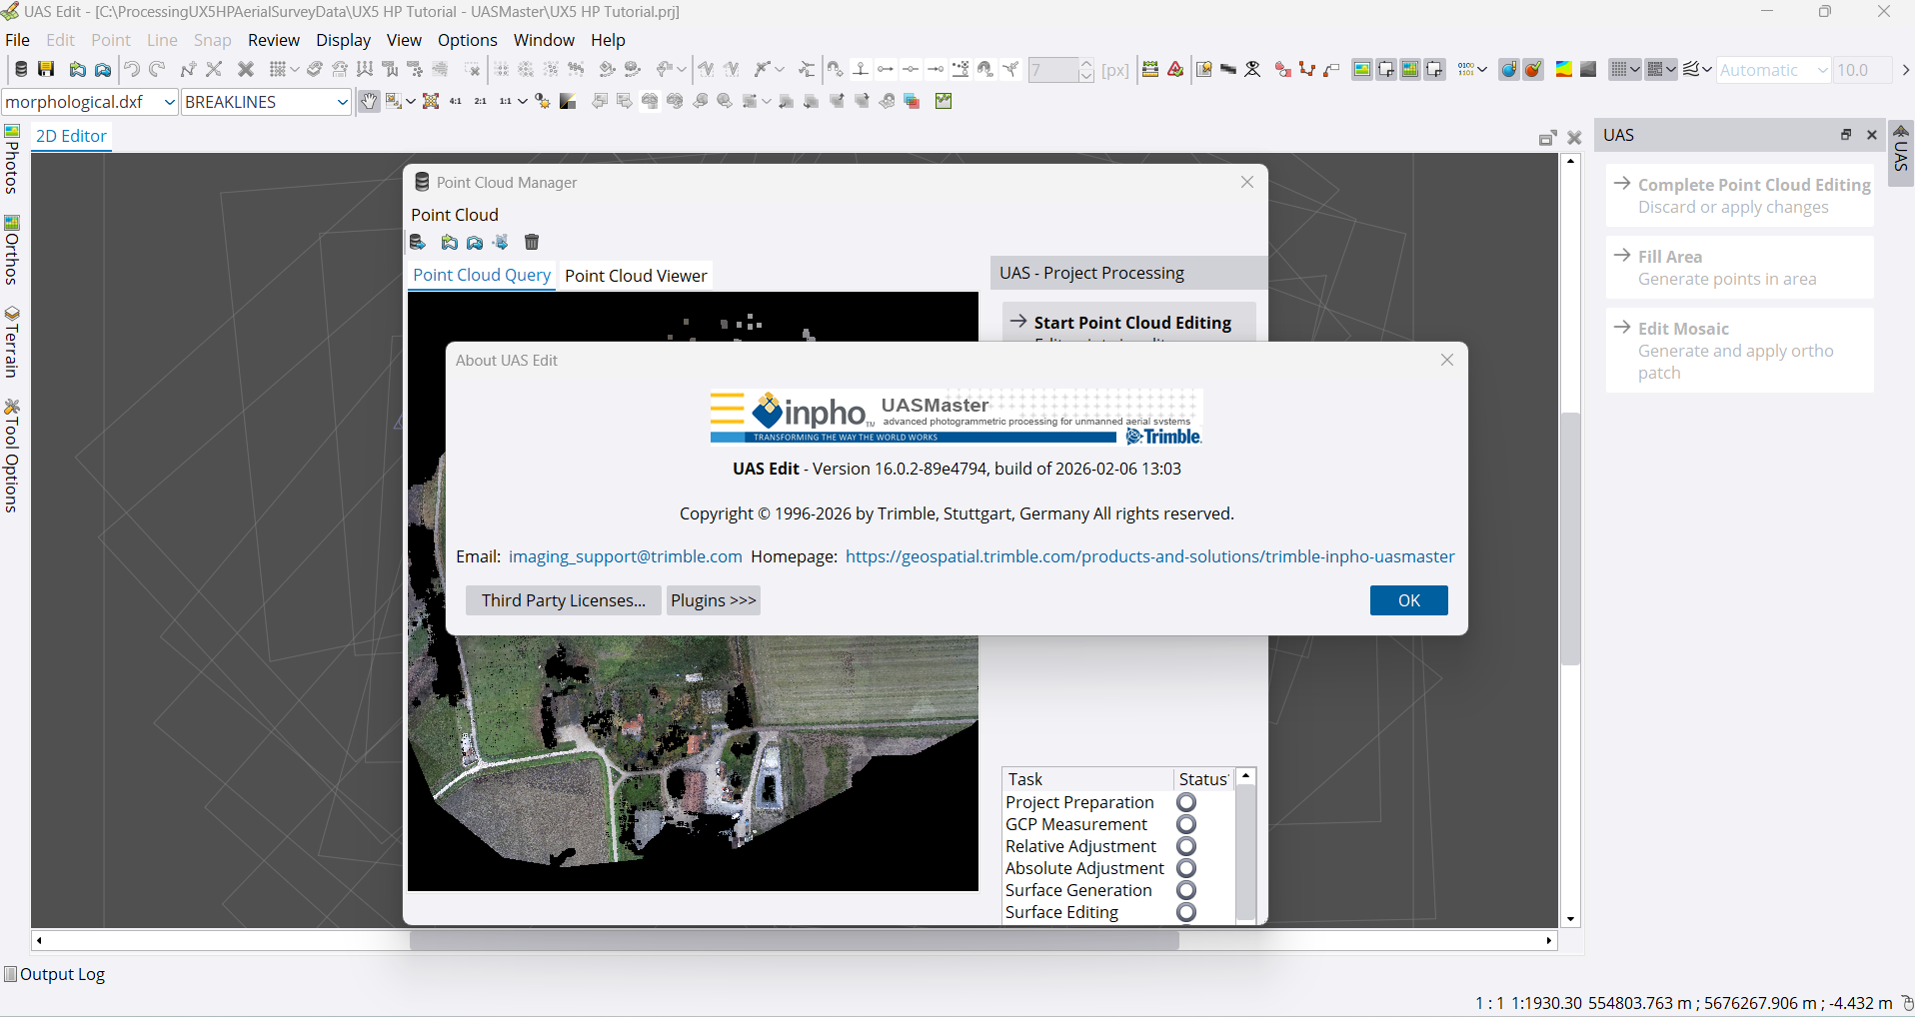This screenshot has height=1017, width=1915.
Task: Open Third Party Licenses
Action: (x=564, y=600)
